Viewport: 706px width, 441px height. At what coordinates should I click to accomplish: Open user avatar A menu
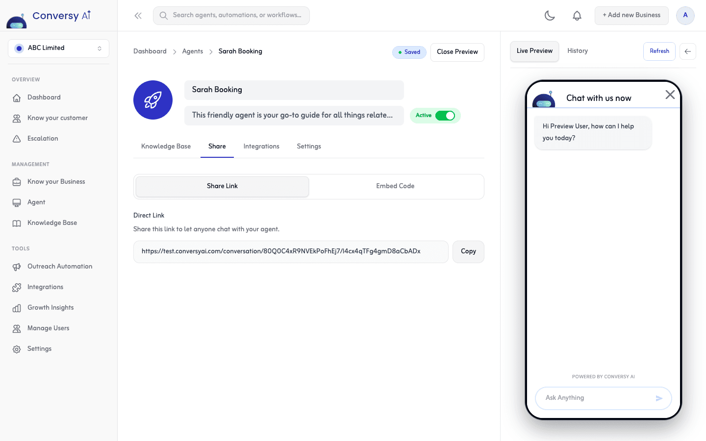pyautogui.click(x=685, y=15)
